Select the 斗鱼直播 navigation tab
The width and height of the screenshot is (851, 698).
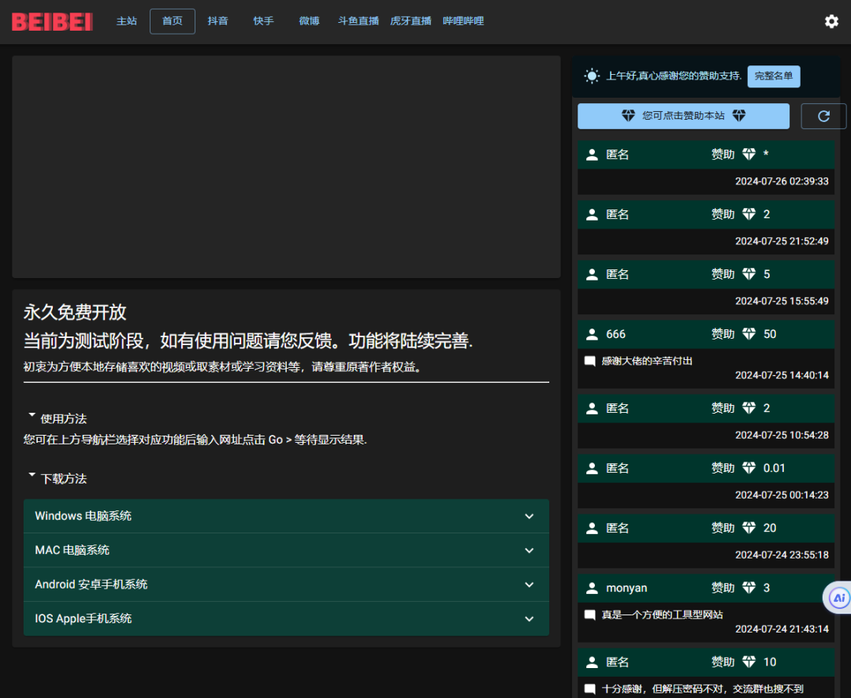tap(359, 21)
